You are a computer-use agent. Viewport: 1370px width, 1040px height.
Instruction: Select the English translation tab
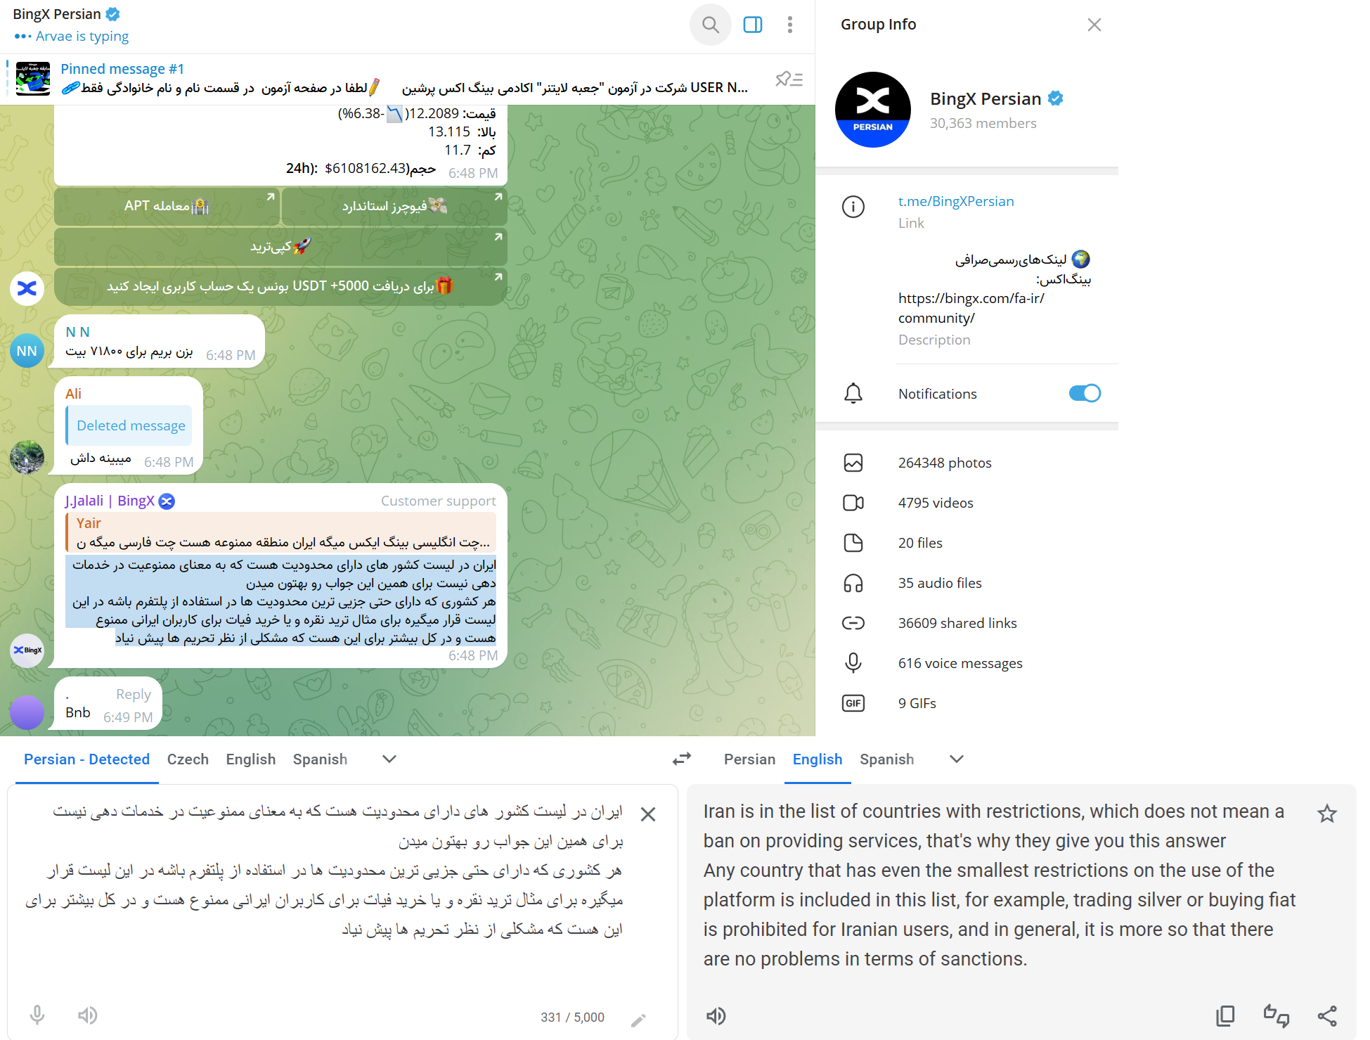[x=817, y=758]
